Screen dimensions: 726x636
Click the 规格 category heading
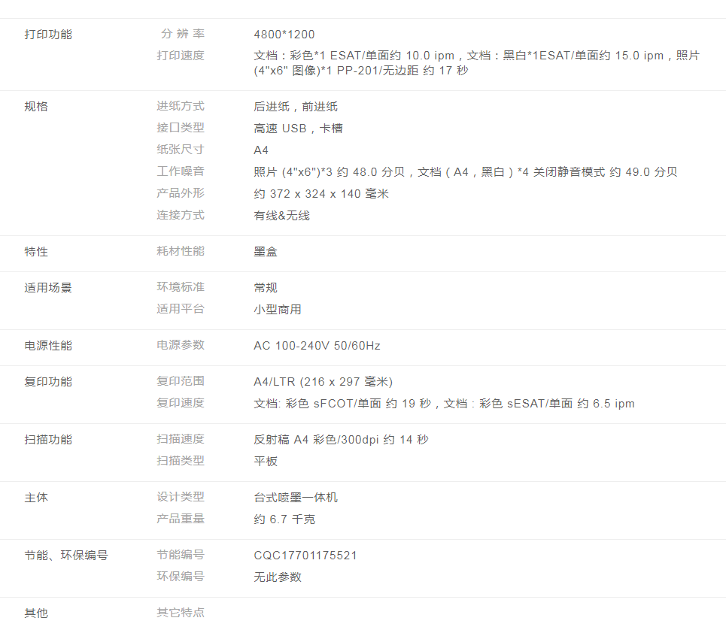(x=36, y=107)
